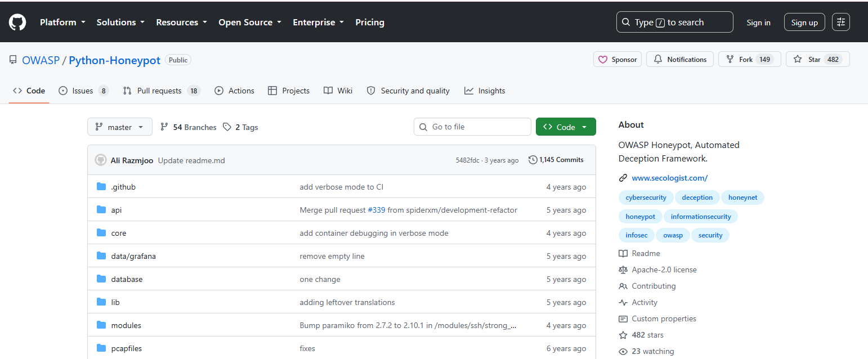Viewport: 868px width, 359px height.
Task: Open commit hash 5482fdc
Action: 467,160
